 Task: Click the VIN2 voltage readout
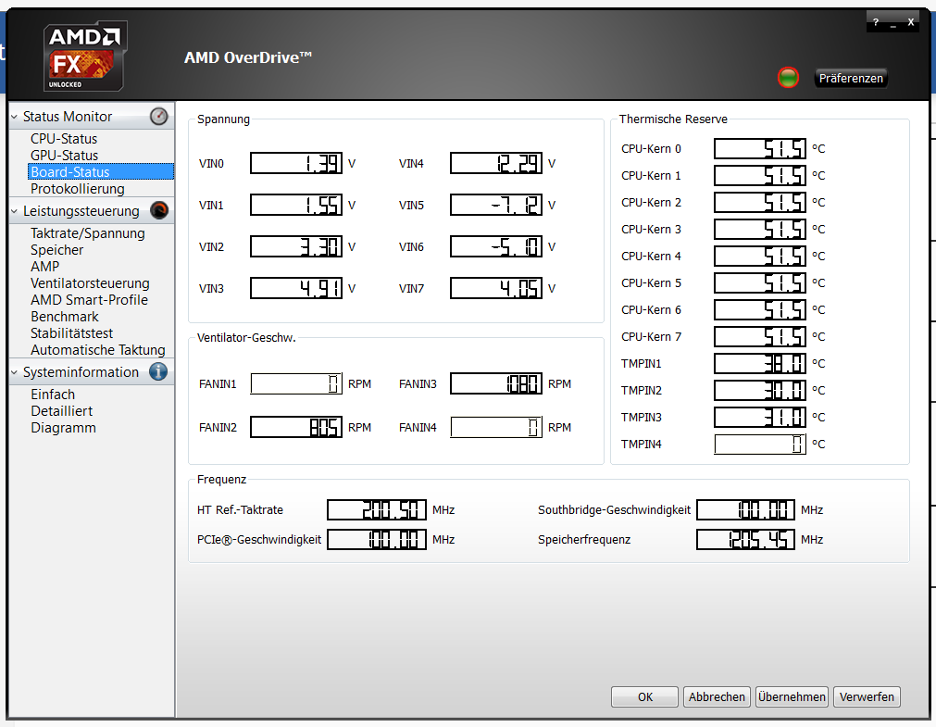point(296,246)
